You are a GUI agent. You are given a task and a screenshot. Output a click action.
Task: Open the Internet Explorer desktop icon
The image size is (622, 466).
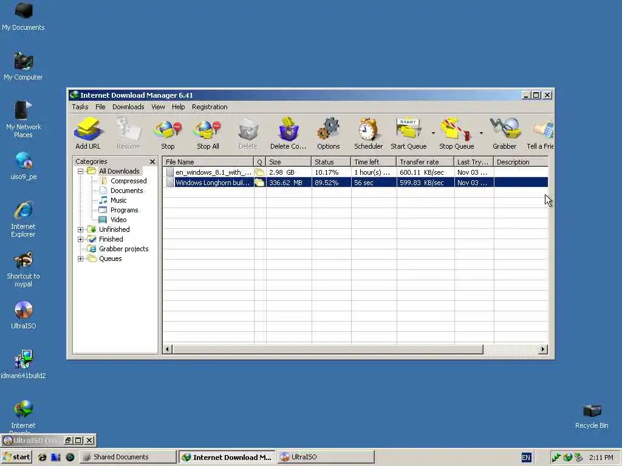coord(23,219)
